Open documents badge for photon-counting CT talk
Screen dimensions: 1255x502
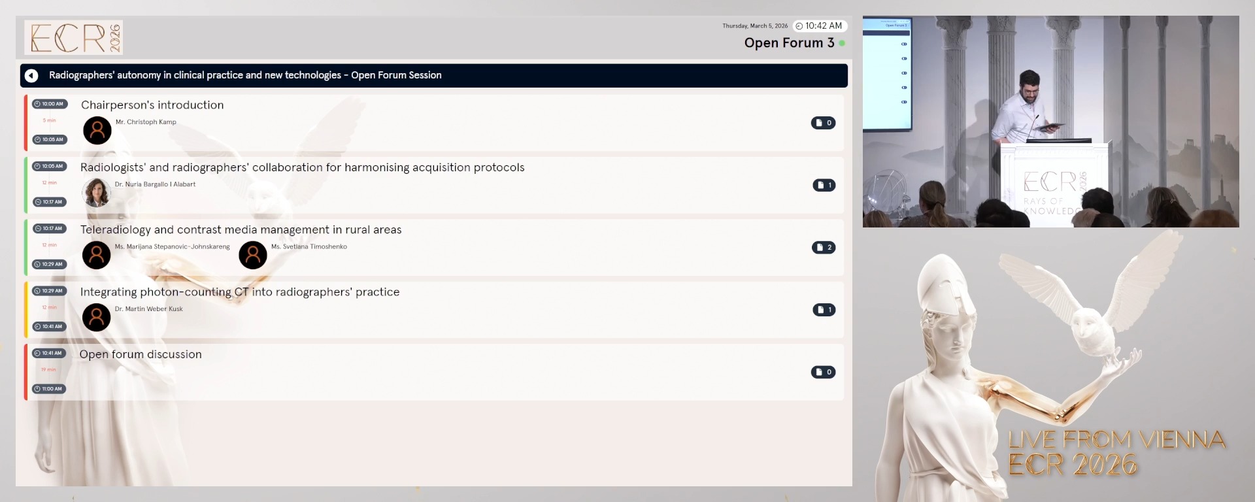(824, 310)
